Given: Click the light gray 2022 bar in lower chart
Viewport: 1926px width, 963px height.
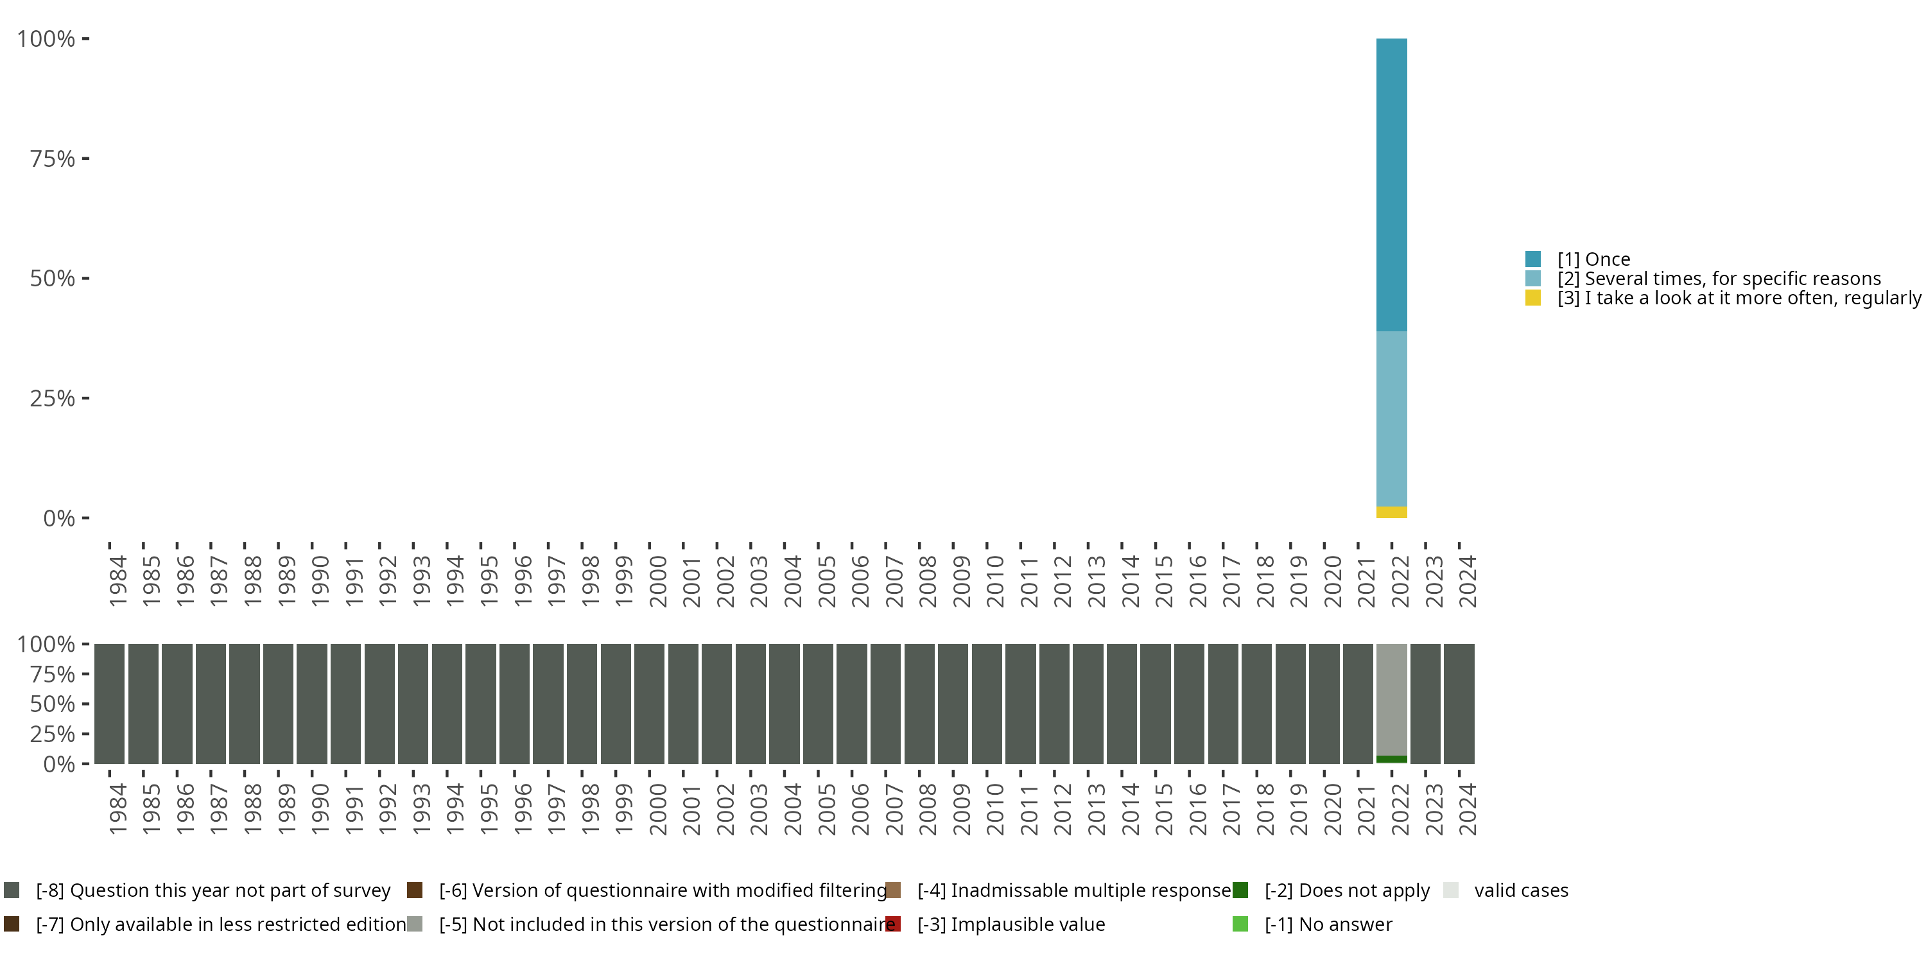Looking at the screenshot, I should pos(1391,699).
